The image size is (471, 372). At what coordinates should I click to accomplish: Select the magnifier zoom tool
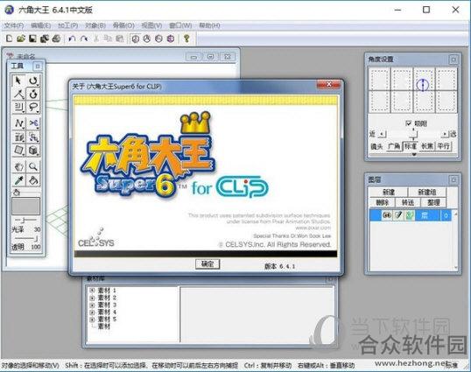point(33,166)
